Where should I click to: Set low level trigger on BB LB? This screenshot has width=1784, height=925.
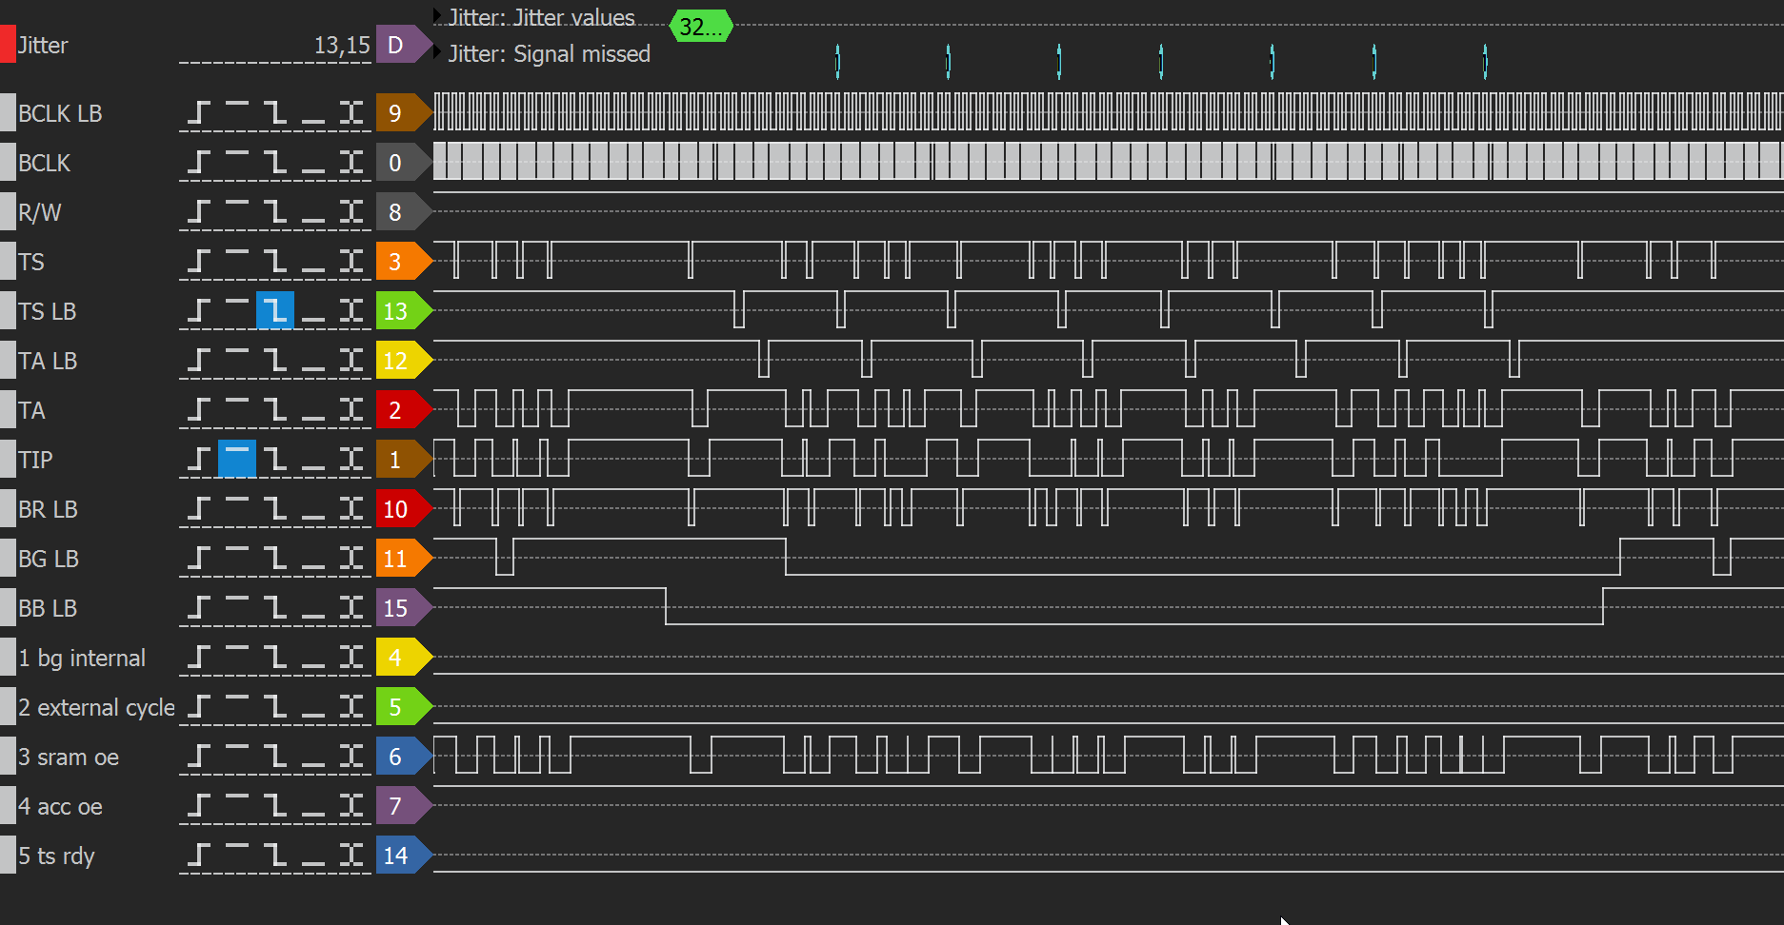313,608
